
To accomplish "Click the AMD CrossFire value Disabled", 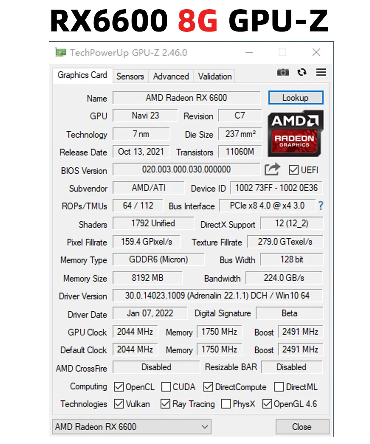I will click(x=156, y=367).
